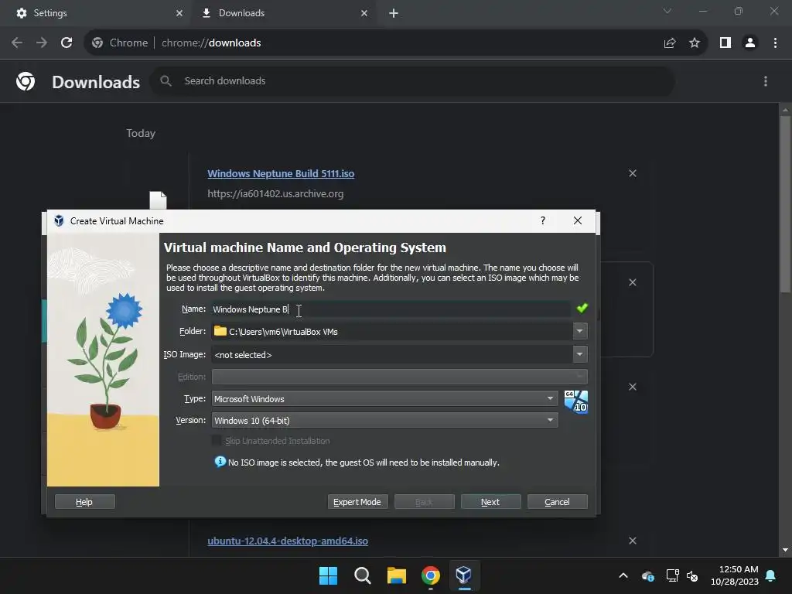Remove Windows Neptune Build 5111.iso from list
792x594 pixels.
633,173
